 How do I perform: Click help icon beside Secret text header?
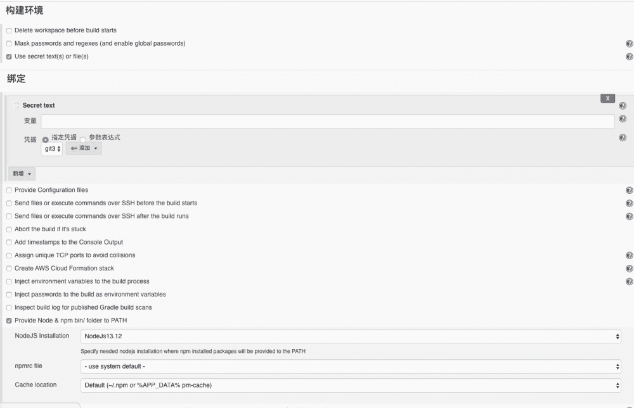coord(623,106)
